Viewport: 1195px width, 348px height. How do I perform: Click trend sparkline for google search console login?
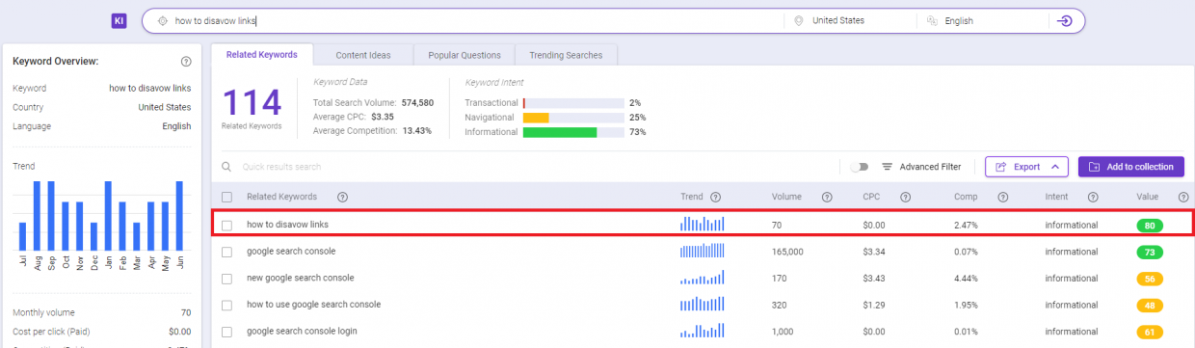pos(703,331)
